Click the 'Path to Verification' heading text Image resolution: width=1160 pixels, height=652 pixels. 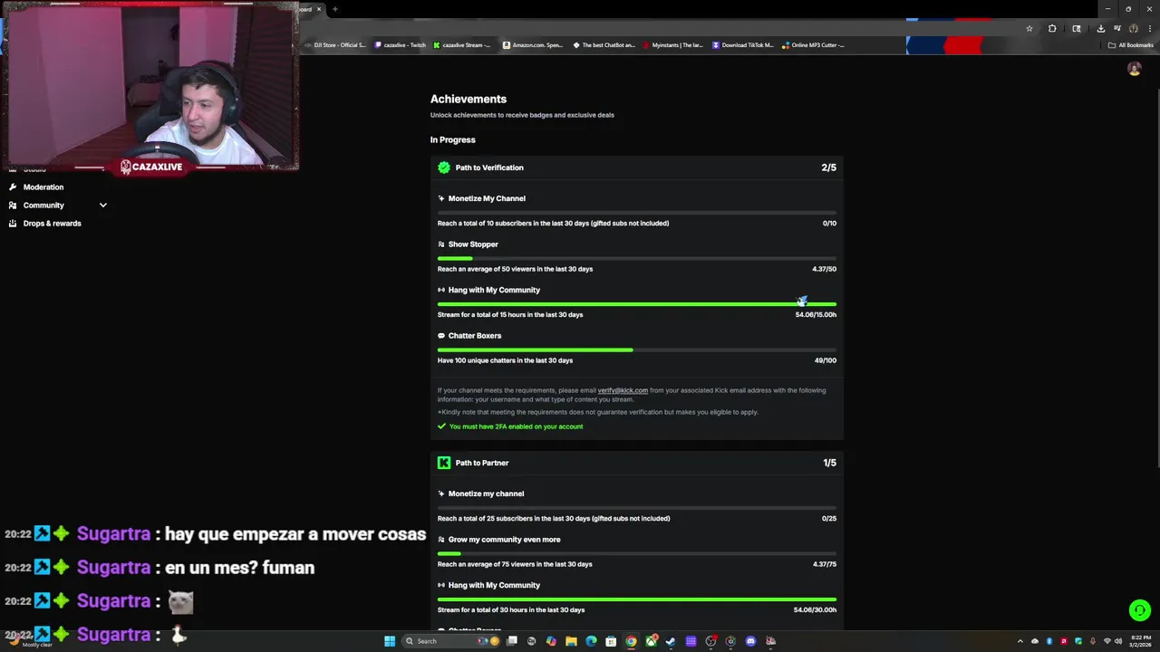489,168
